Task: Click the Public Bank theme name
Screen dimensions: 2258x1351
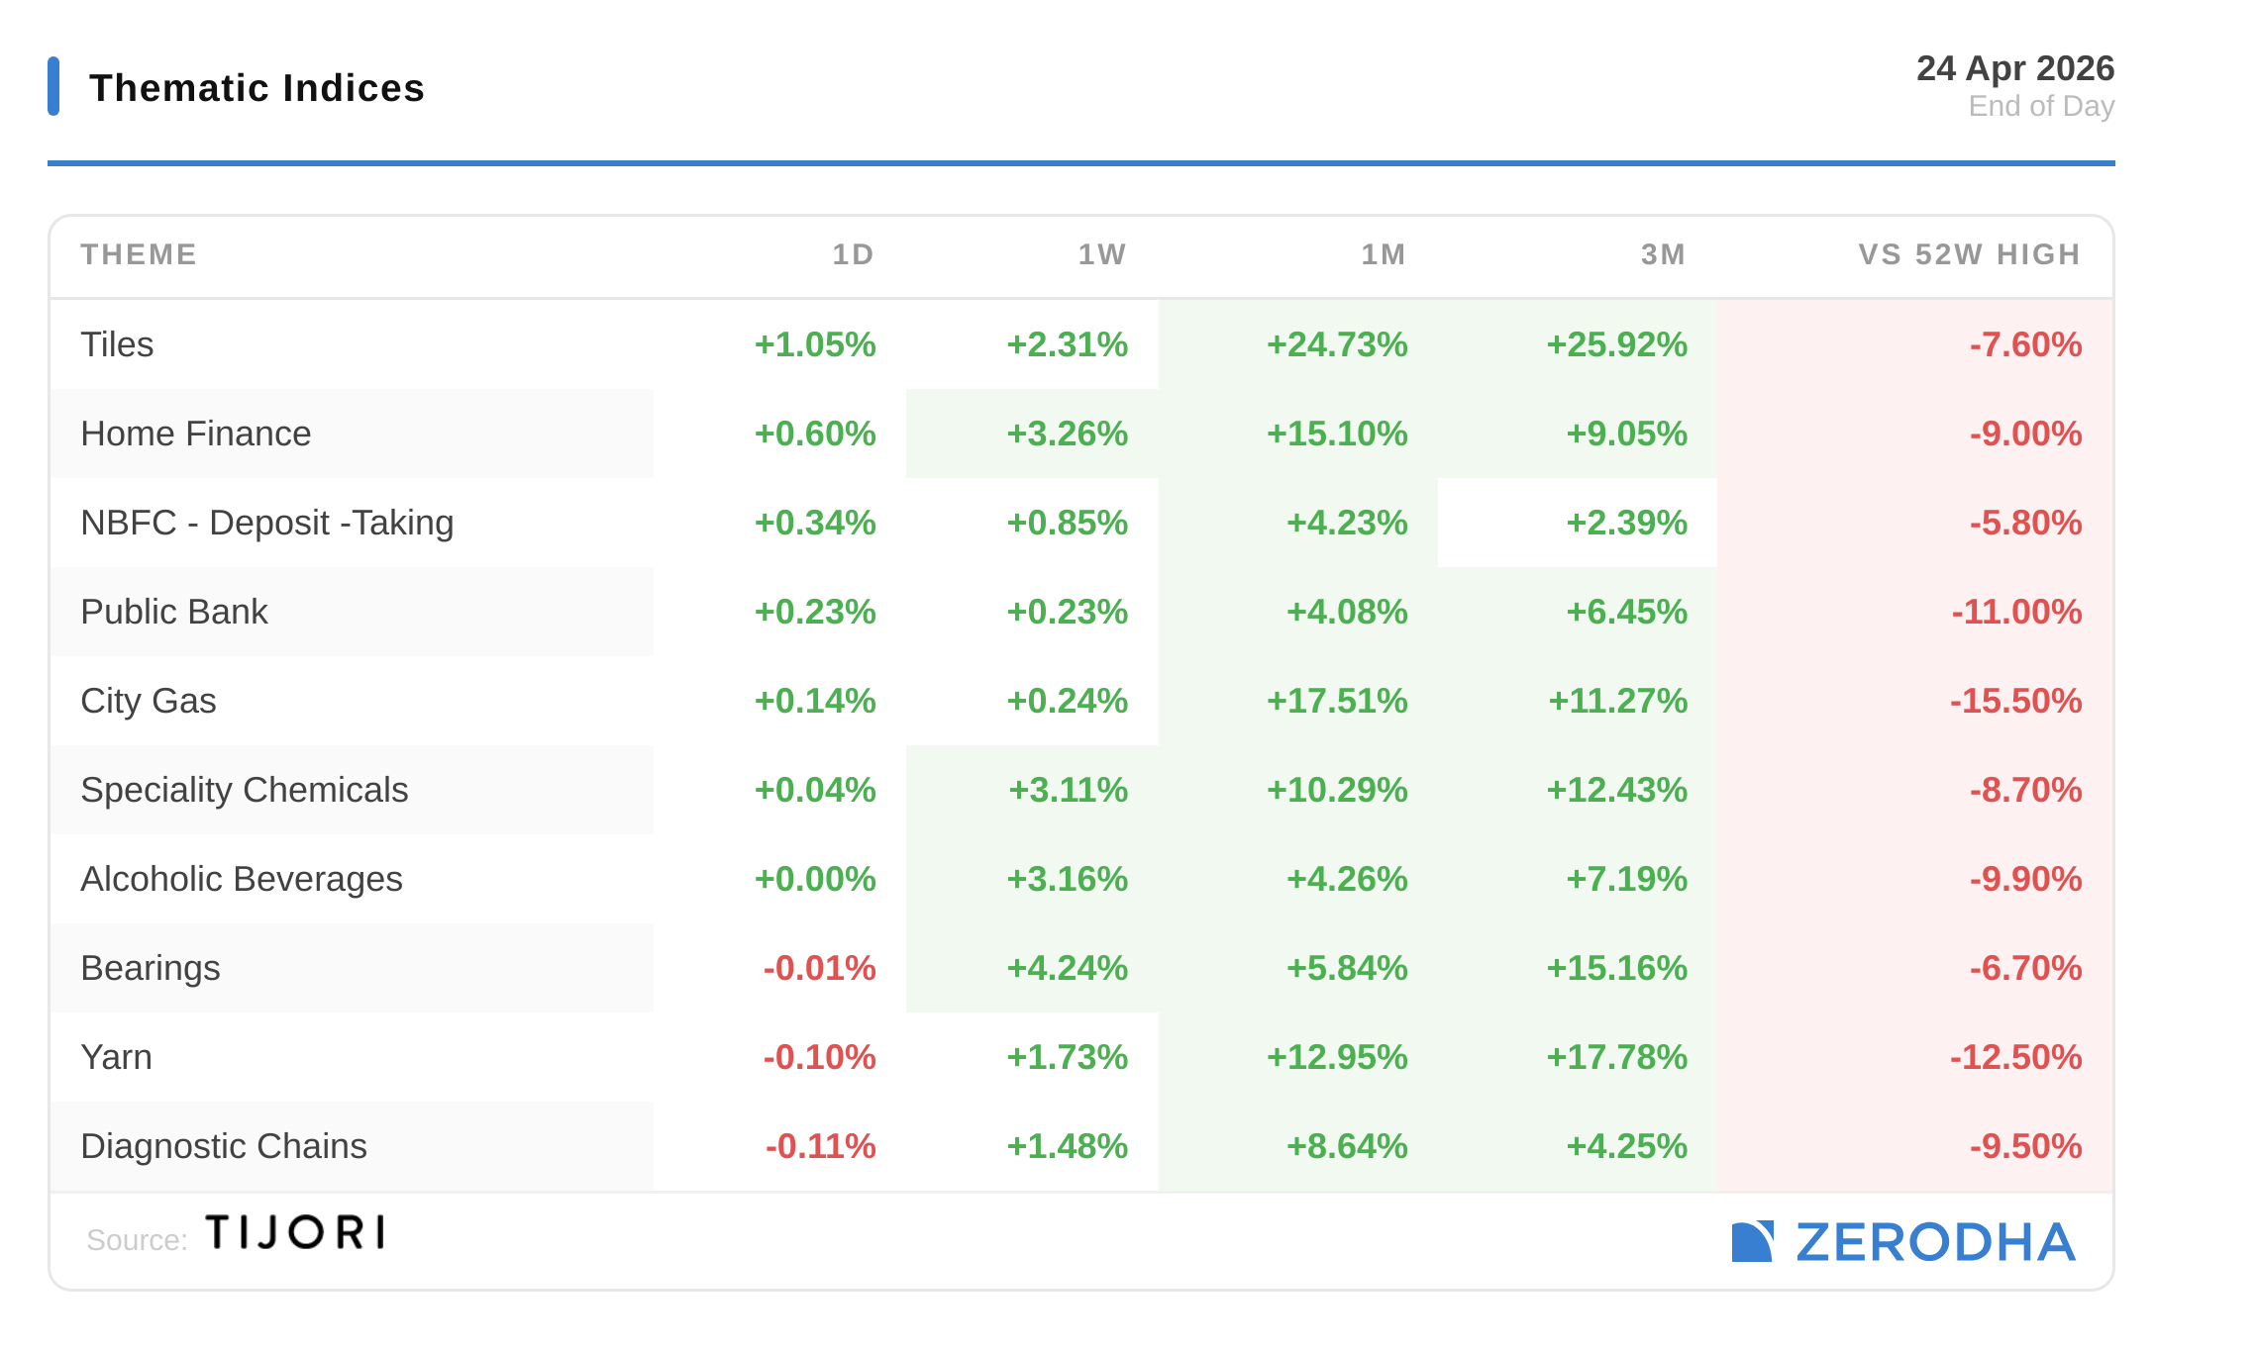Action: click(174, 612)
